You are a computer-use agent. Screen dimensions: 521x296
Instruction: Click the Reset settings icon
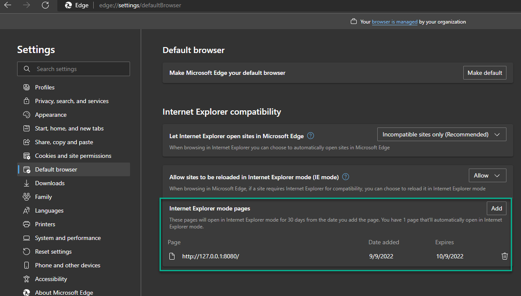pyautogui.click(x=27, y=252)
